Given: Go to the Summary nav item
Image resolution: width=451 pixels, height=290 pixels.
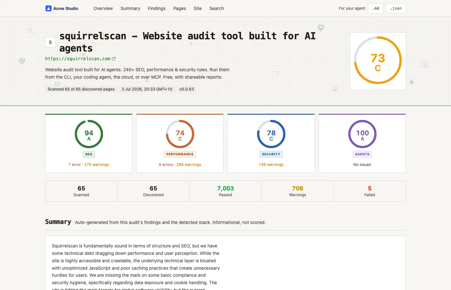Looking at the screenshot, I should coord(130,8).
